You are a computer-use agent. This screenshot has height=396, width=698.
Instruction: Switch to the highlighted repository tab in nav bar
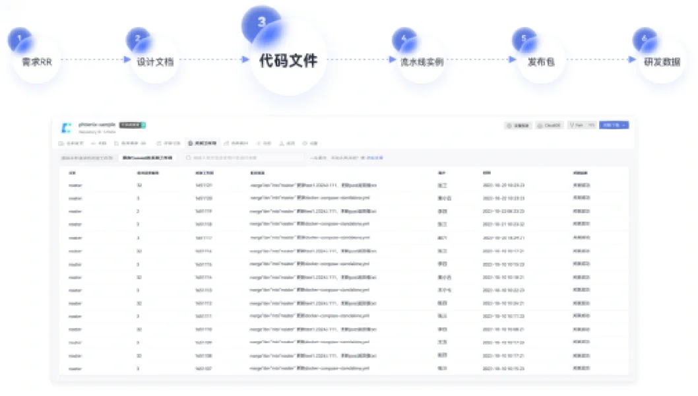pyautogui.click(x=202, y=143)
